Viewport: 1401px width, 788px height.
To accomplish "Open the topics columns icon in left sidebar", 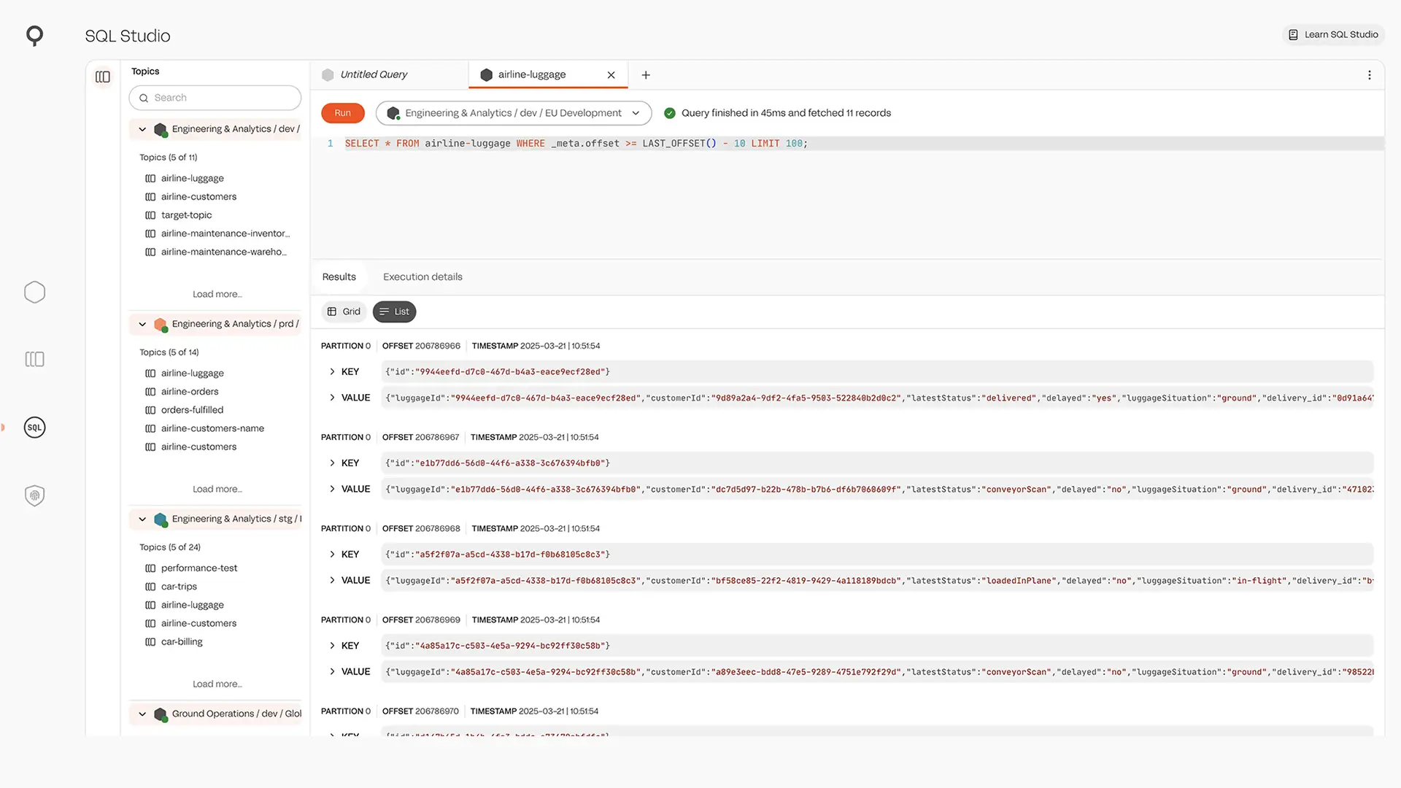I will click(34, 359).
